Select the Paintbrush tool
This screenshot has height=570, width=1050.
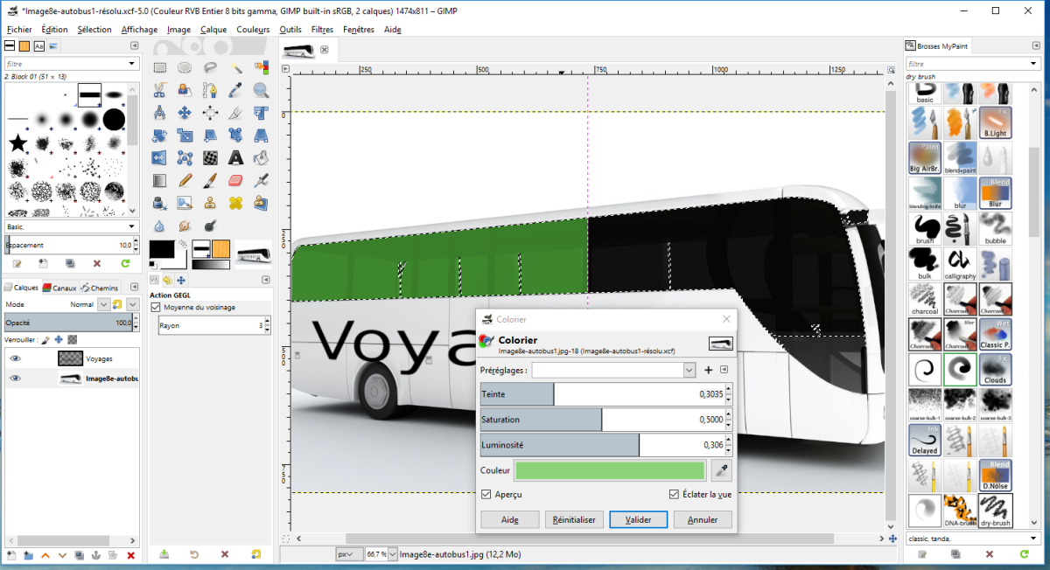[210, 181]
